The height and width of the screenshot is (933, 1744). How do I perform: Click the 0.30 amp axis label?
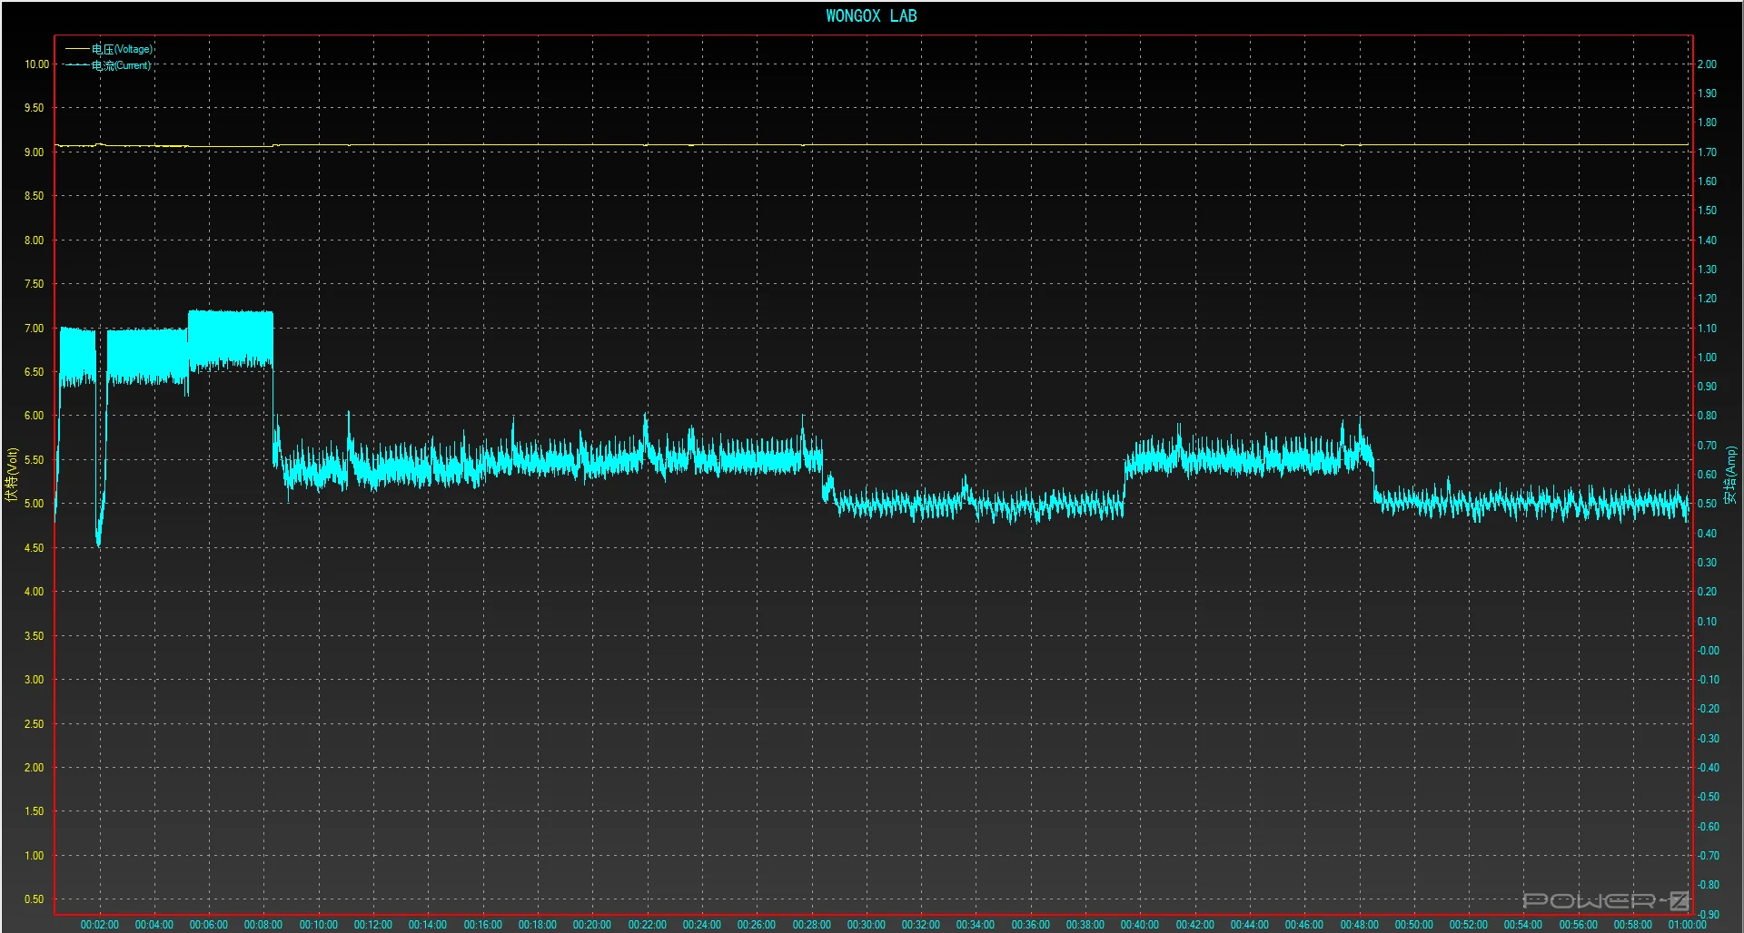point(1708,563)
